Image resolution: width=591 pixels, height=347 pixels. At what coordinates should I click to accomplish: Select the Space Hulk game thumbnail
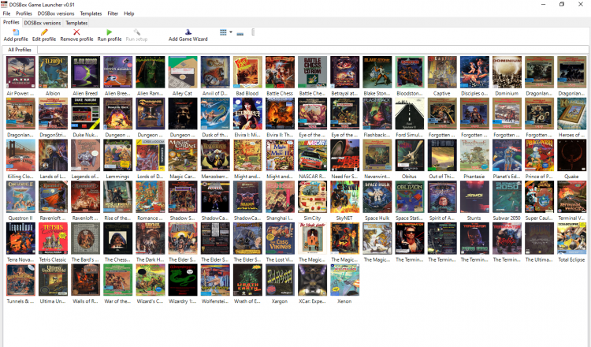377,196
